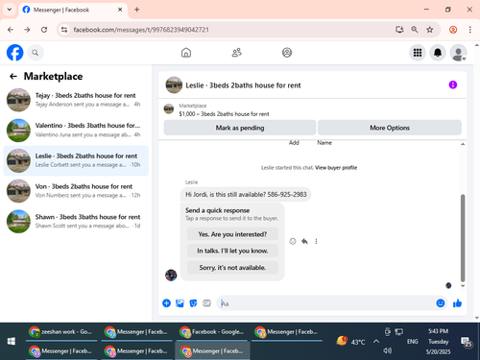Reply to Leslie's message with arrow icon
Screen dimensions: 480x360
tap(304, 241)
